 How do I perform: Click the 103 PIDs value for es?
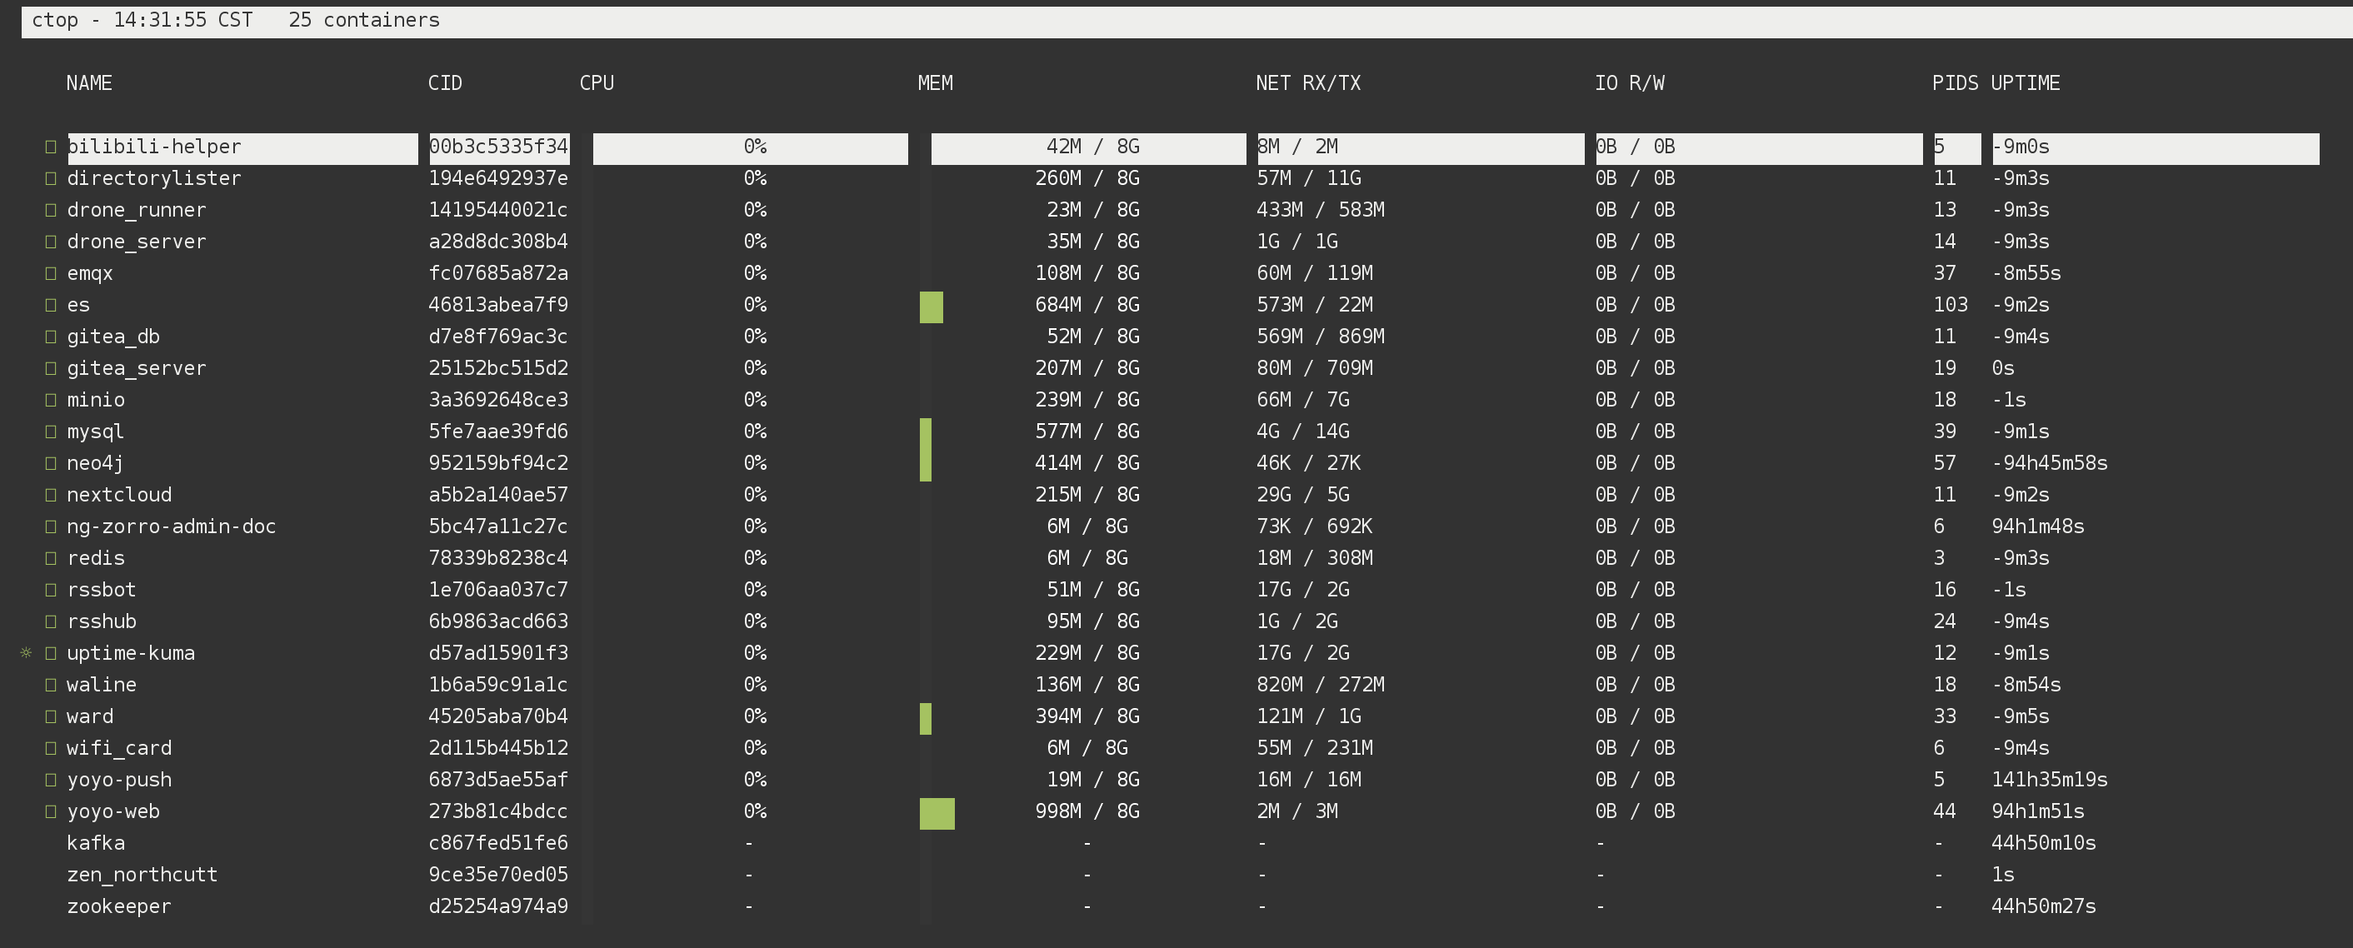1951,305
